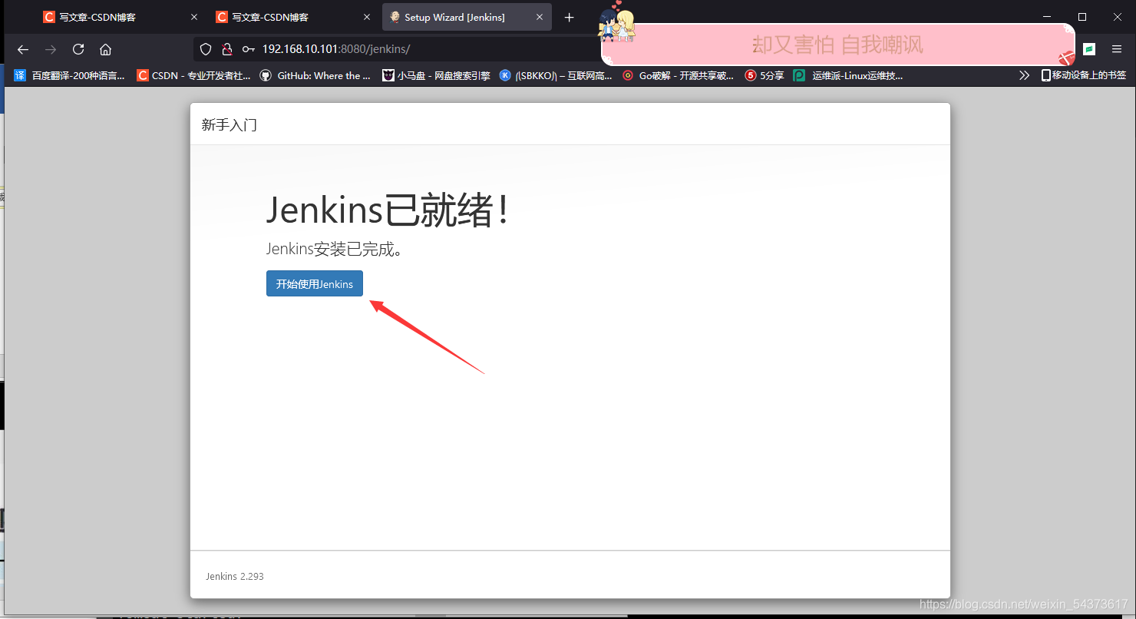Open the 运维派-Linux运维技... bookmark
Viewport: 1136px width, 619px height.
(x=848, y=75)
